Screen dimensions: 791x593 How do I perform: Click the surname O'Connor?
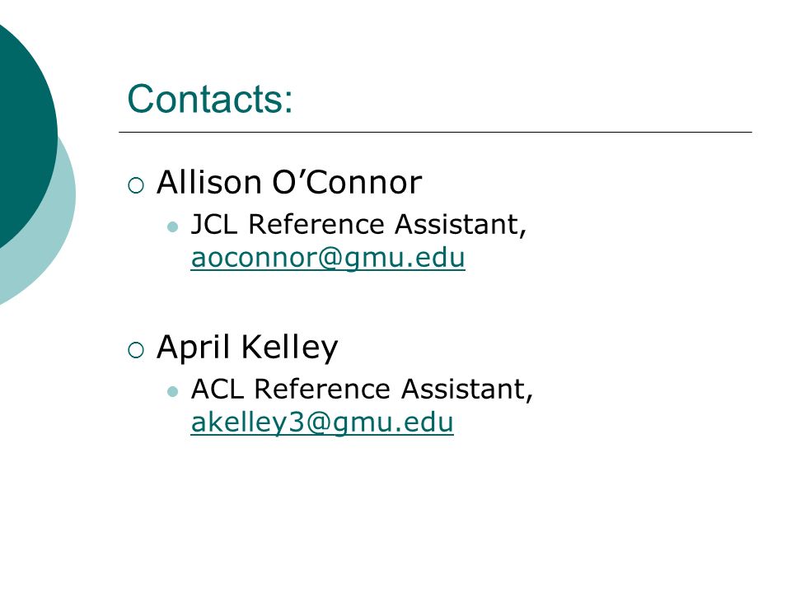point(347,181)
